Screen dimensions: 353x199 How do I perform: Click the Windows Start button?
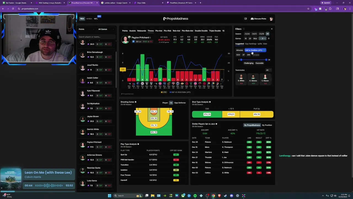[x=109, y=196]
